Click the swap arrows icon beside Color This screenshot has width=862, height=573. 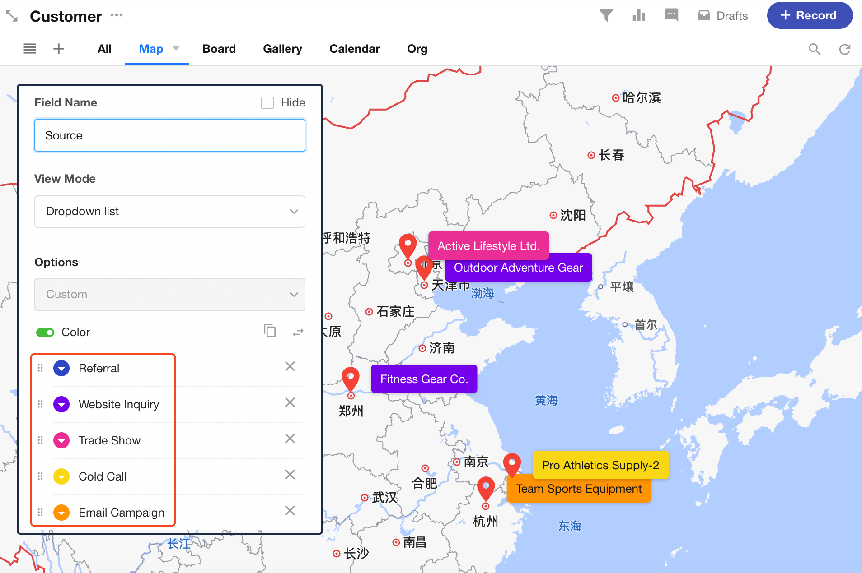click(298, 333)
